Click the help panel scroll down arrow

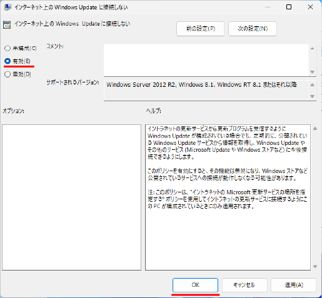[315, 267]
